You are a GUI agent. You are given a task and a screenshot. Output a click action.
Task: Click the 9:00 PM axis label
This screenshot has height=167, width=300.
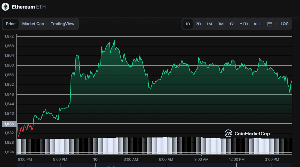point(60,159)
